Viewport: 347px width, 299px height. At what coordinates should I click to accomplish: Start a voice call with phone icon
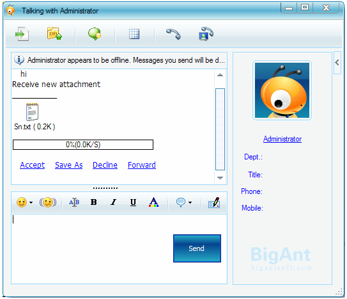[x=173, y=34]
